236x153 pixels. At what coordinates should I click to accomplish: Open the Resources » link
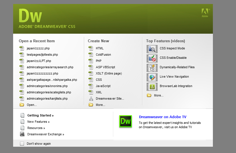pyautogui.click(x=36, y=128)
